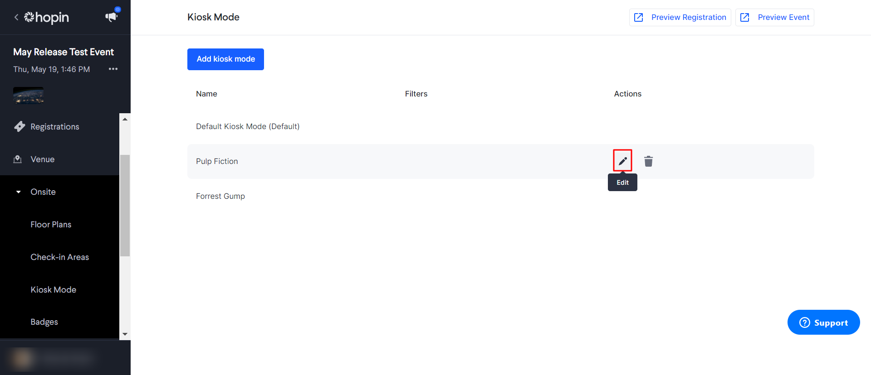Click sidebar scrollbar down arrow
Image resolution: width=871 pixels, height=375 pixels.
[125, 334]
